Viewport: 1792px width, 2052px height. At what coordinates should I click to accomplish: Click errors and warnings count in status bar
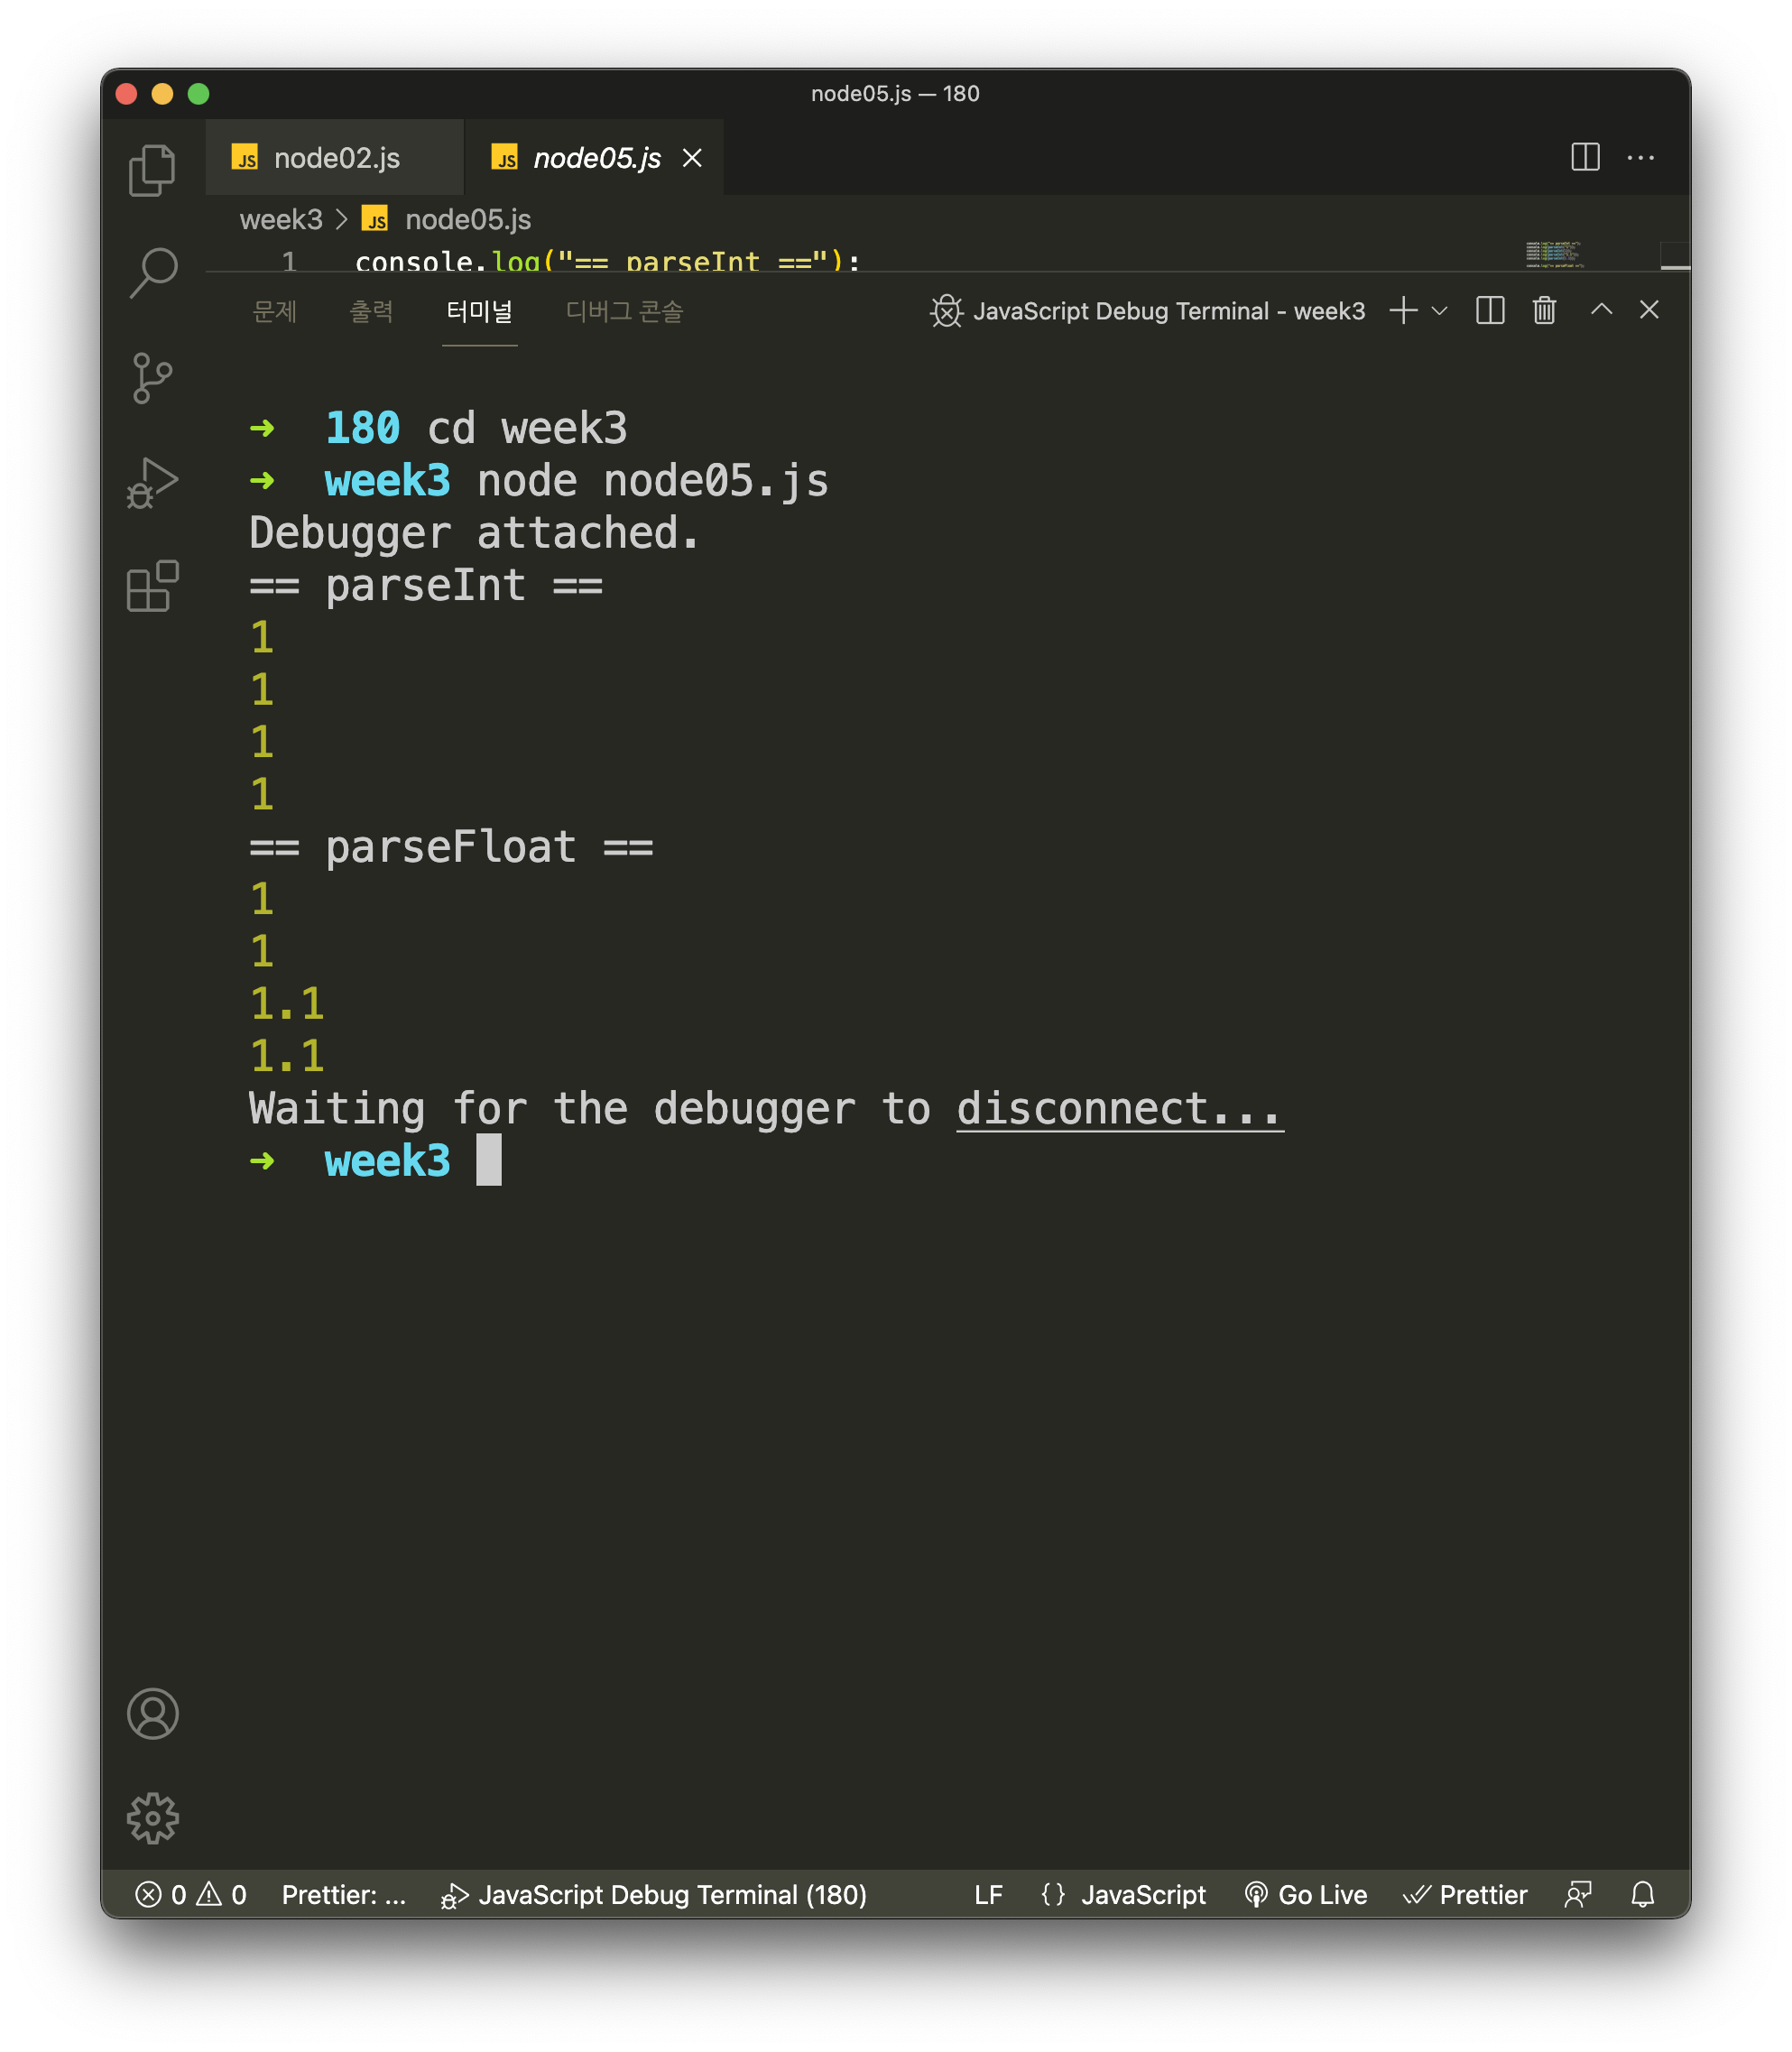tap(190, 1895)
